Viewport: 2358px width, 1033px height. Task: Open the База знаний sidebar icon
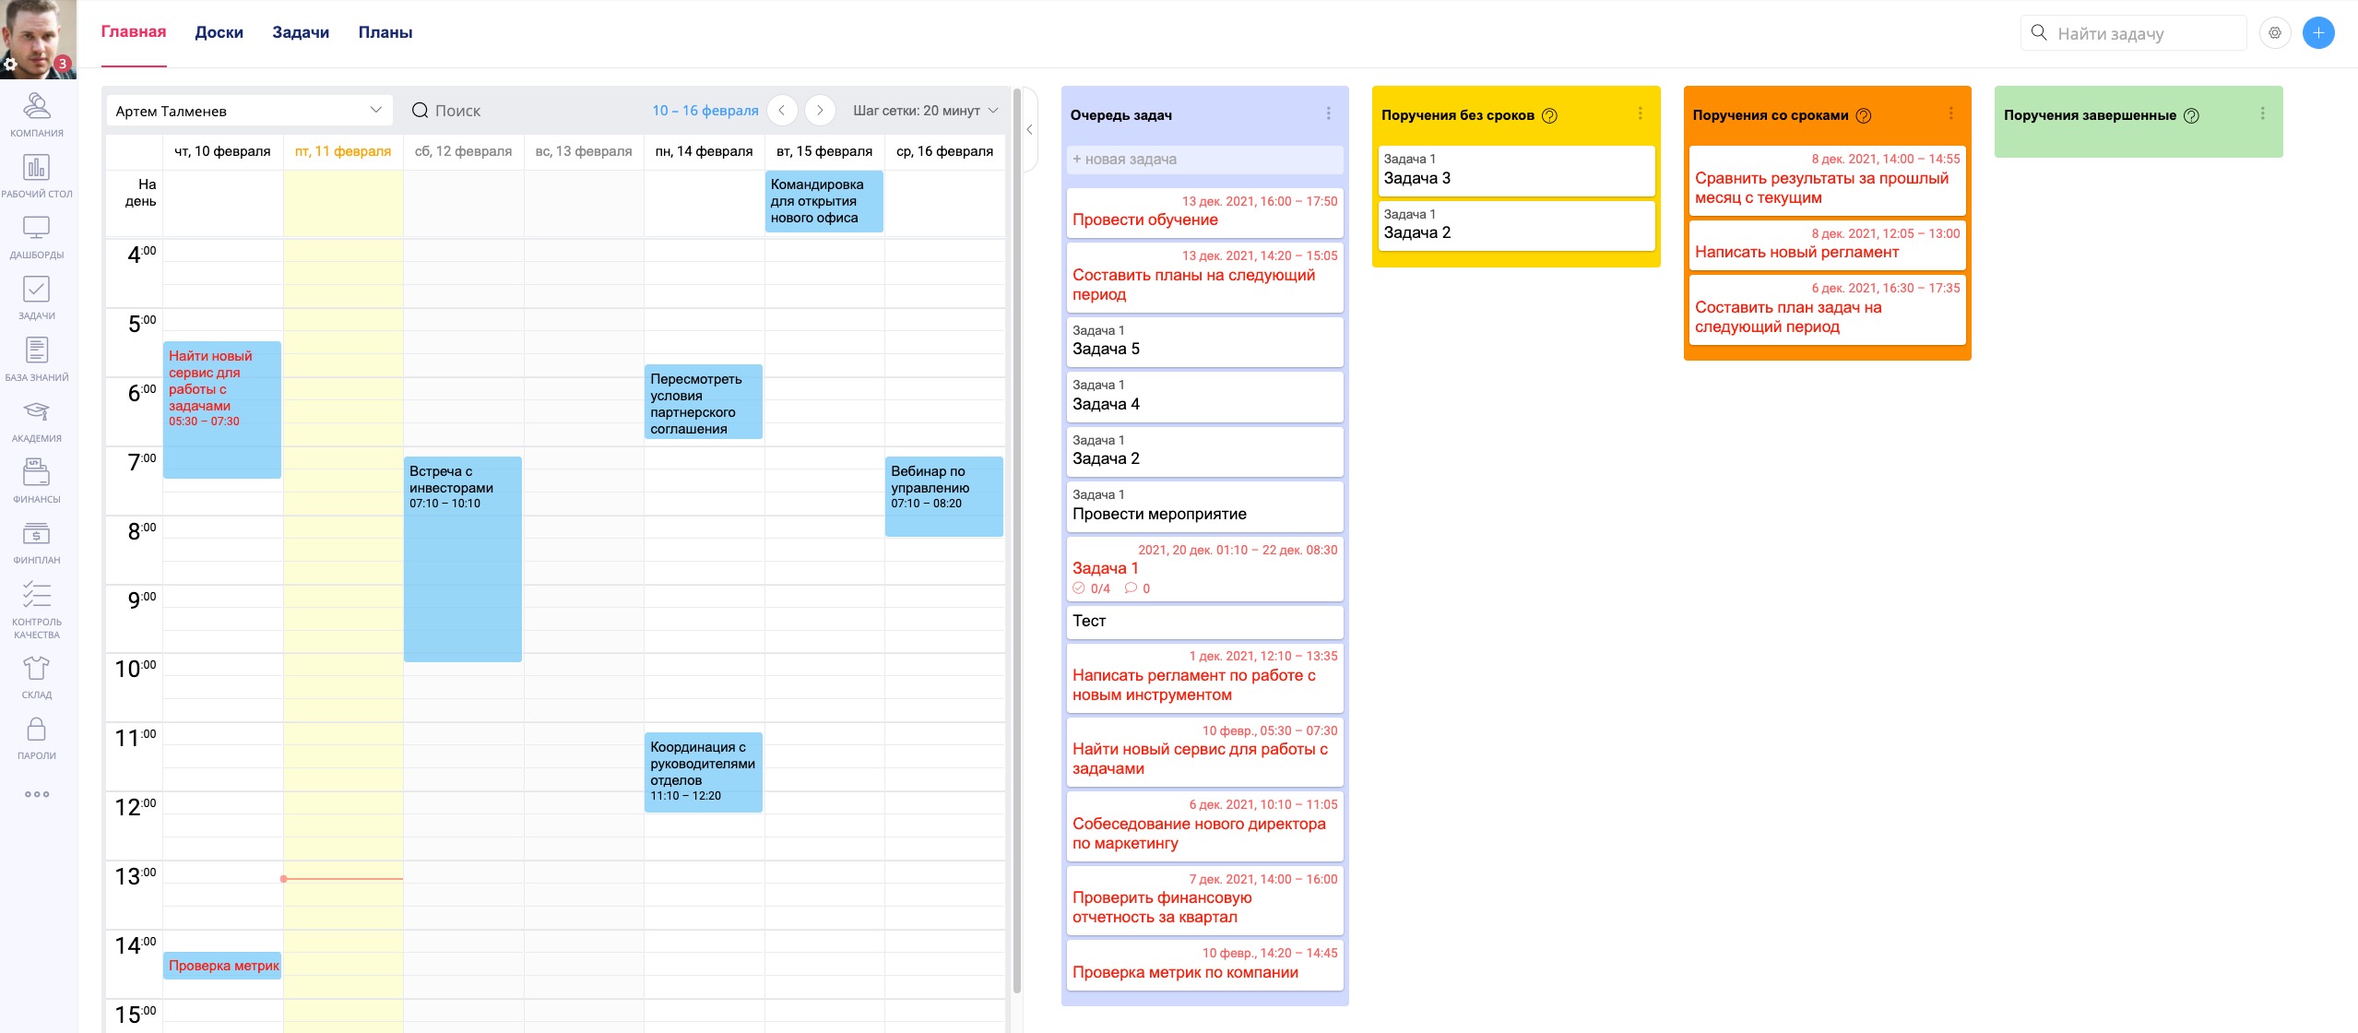[x=36, y=351]
